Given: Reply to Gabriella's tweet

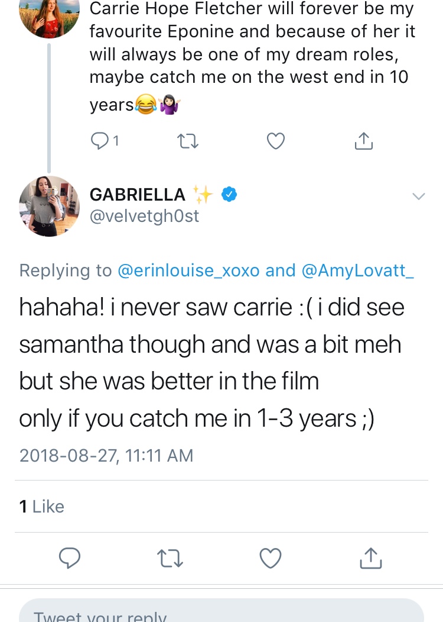Looking at the screenshot, I should (70, 557).
